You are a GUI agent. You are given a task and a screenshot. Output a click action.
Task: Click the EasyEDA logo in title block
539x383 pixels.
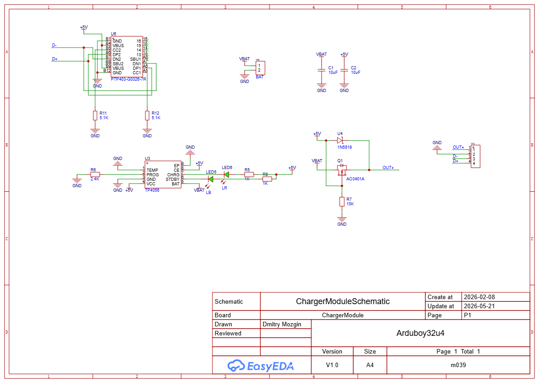(x=260, y=366)
